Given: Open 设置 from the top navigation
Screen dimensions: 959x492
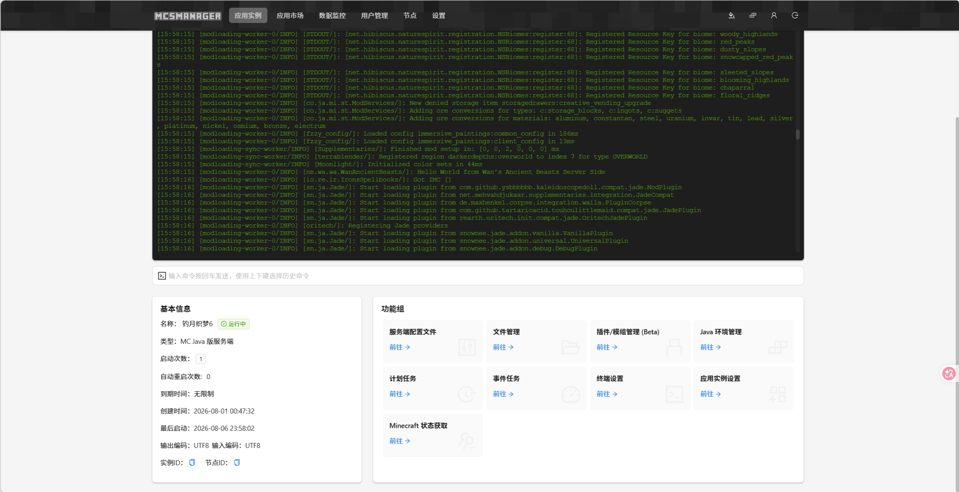Looking at the screenshot, I should (438, 16).
